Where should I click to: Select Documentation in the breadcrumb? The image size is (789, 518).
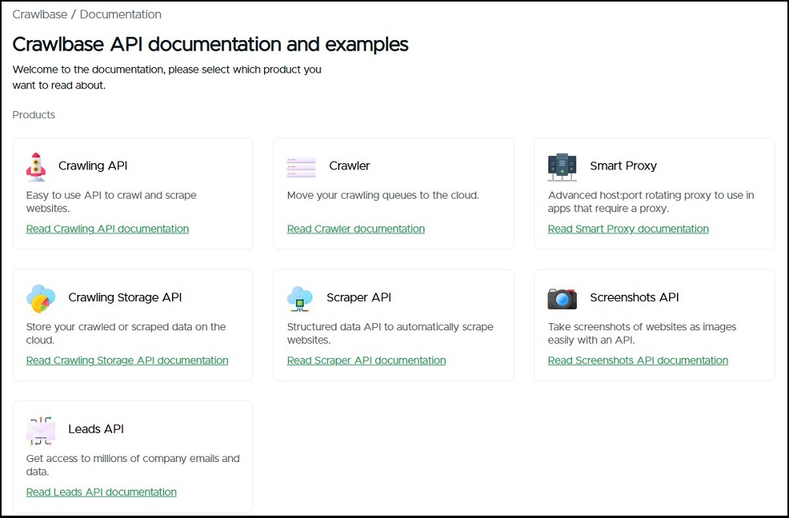click(120, 14)
